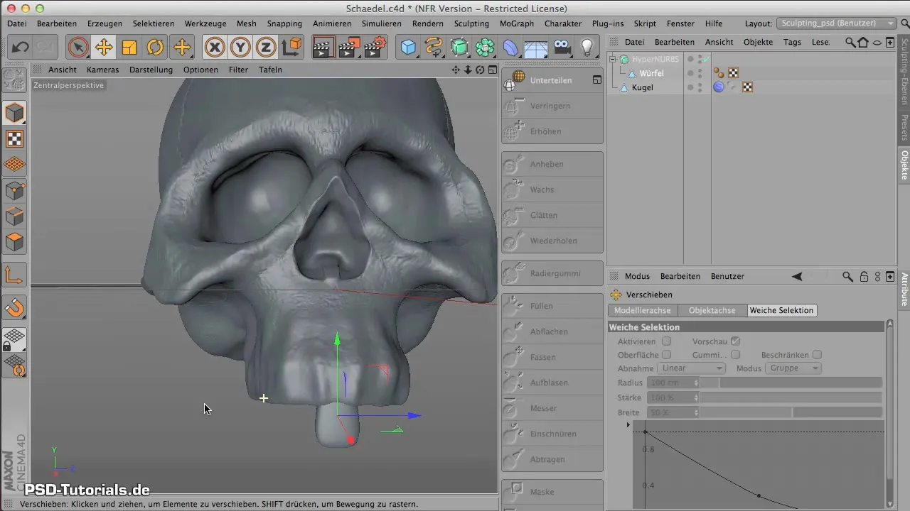The image size is (910, 511).
Task: Click the Unterteilen sculpt button
Action: click(552, 80)
